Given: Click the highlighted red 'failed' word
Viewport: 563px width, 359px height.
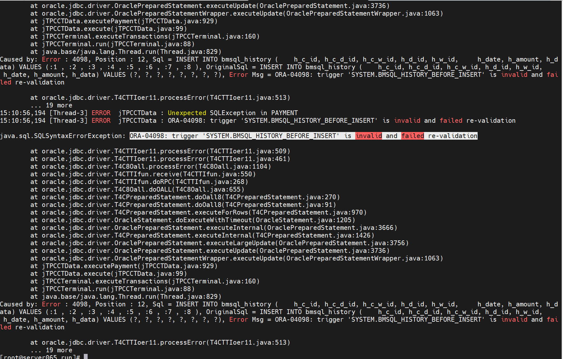Looking at the screenshot, I should coord(413,136).
